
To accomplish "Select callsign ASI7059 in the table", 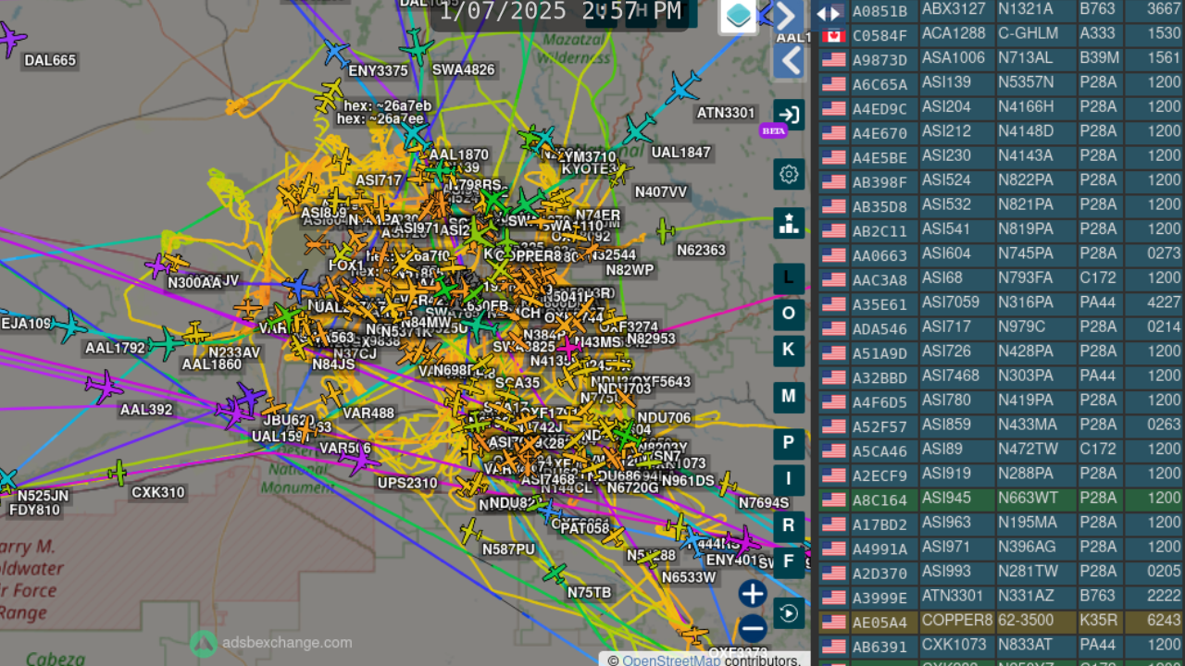I will tap(951, 302).
